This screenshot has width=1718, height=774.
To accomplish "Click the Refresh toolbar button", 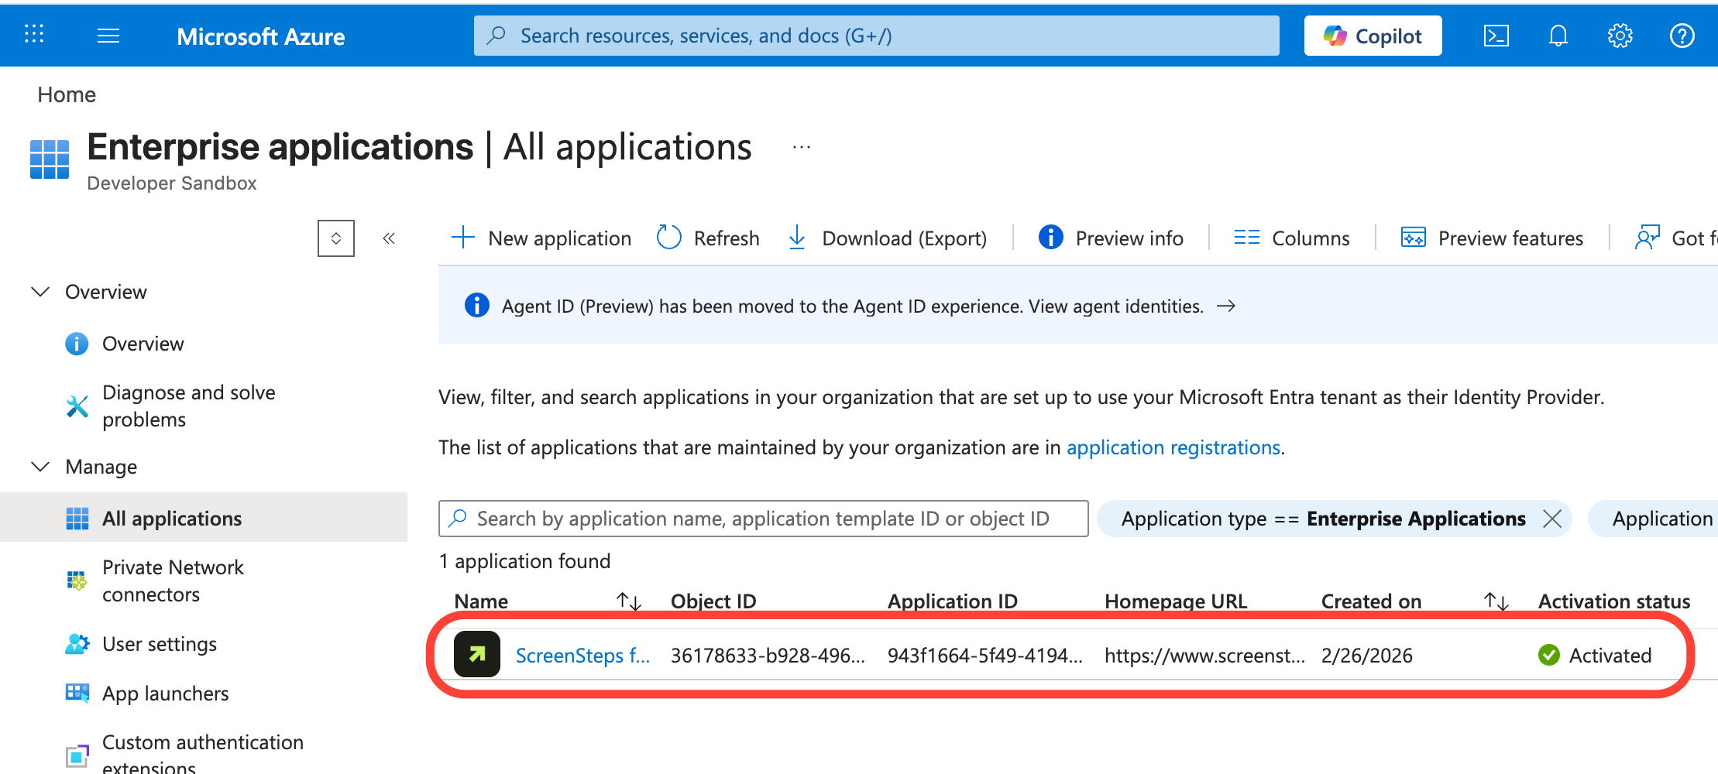I will tap(708, 238).
